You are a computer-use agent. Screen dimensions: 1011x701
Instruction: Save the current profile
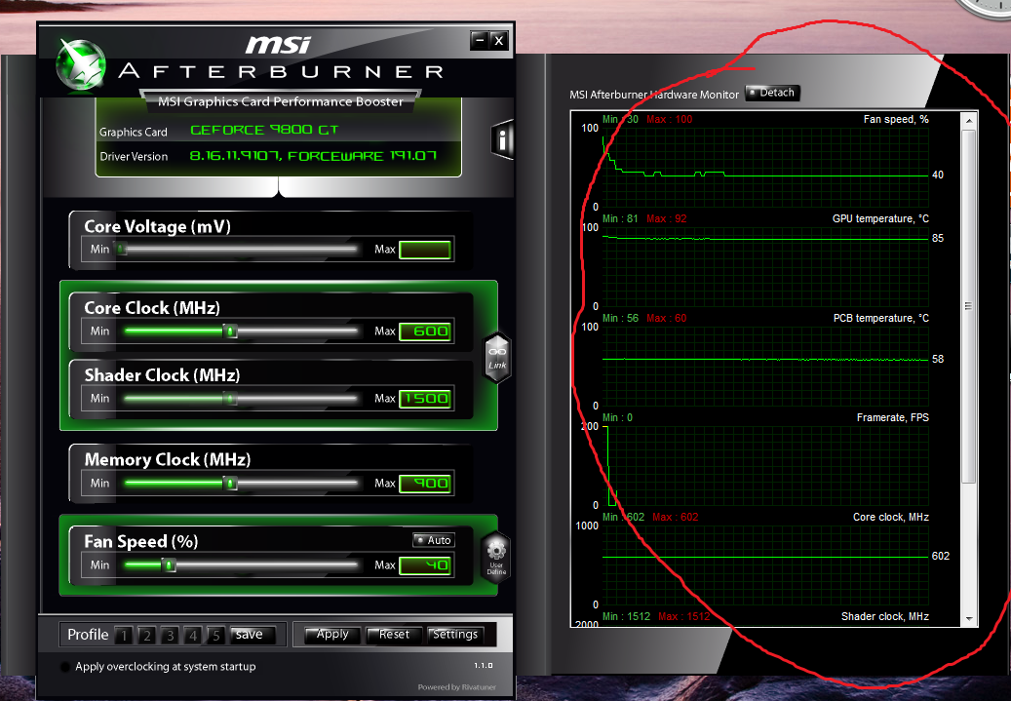tap(253, 636)
